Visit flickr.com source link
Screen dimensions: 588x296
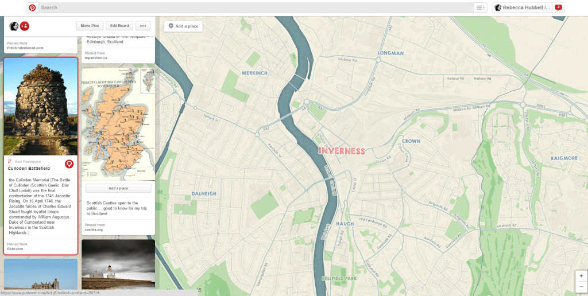16,249
